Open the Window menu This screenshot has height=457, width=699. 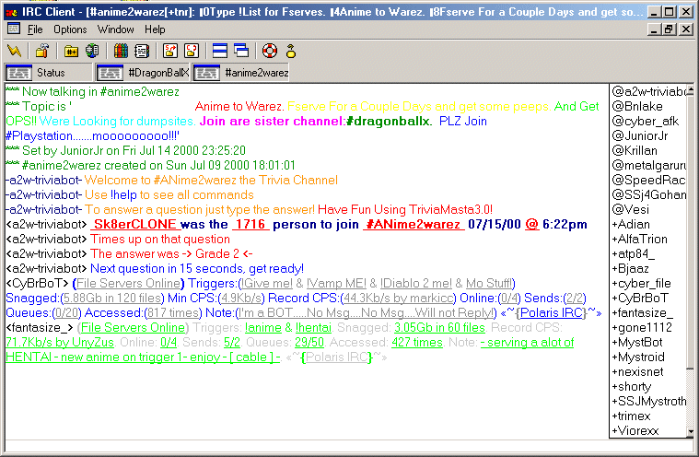click(x=115, y=29)
